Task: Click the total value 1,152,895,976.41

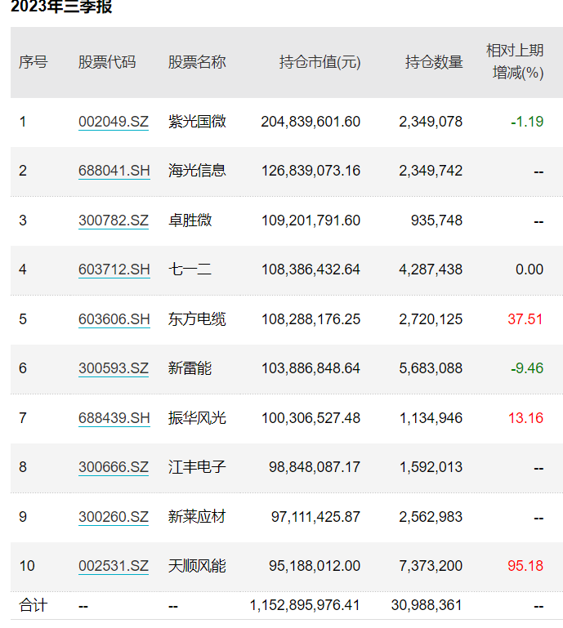Action: [305, 605]
